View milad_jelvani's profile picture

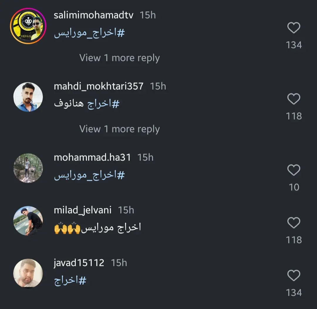pyautogui.click(x=28, y=221)
